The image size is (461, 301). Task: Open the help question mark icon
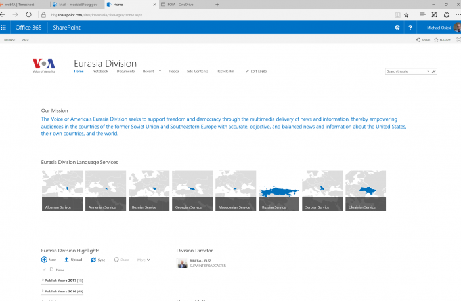click(410, 28)
